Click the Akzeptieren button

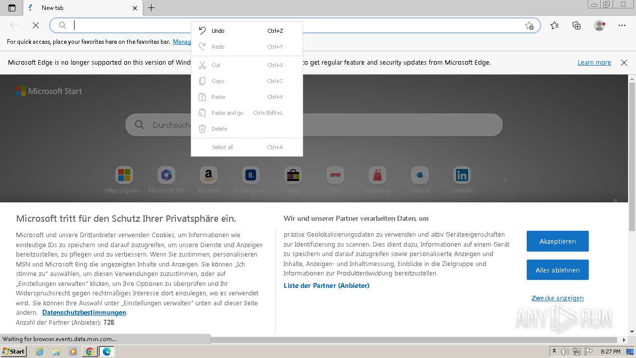pyautogui.click(x=557, y=241)
